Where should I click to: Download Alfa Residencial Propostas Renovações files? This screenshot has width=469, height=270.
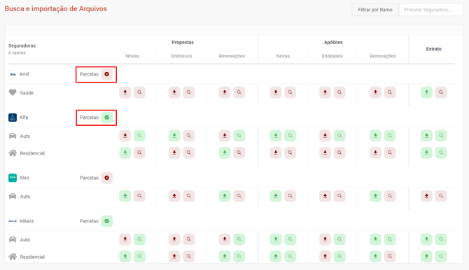(x=225, y=152)
